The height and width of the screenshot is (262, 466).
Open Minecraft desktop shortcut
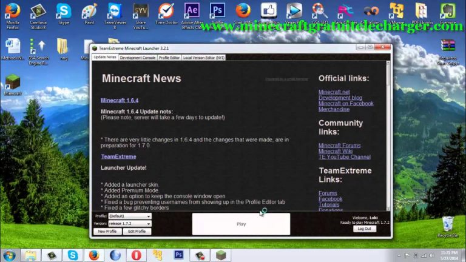(13, 85)
